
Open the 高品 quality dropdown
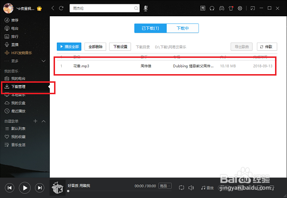[x=165, y=186]
